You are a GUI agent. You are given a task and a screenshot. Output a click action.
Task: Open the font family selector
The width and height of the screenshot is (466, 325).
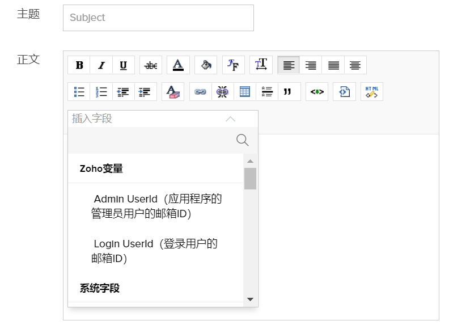point(234,65)
